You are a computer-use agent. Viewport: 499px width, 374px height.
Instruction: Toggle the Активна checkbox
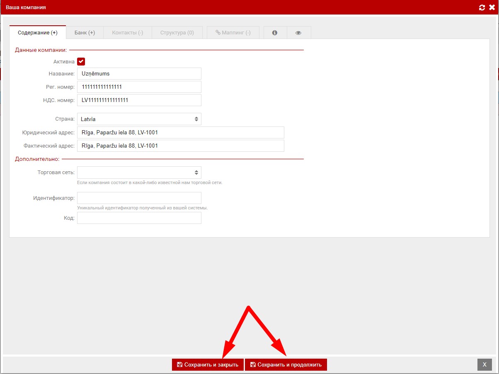[x=81, y=62]
